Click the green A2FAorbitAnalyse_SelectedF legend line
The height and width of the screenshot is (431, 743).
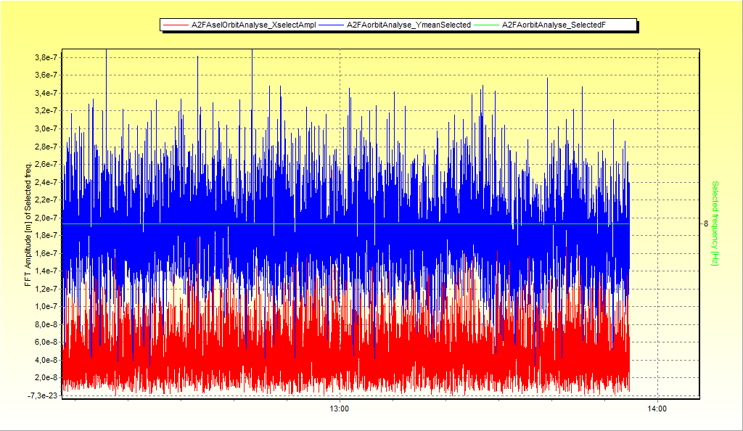(x=486, y=25)
